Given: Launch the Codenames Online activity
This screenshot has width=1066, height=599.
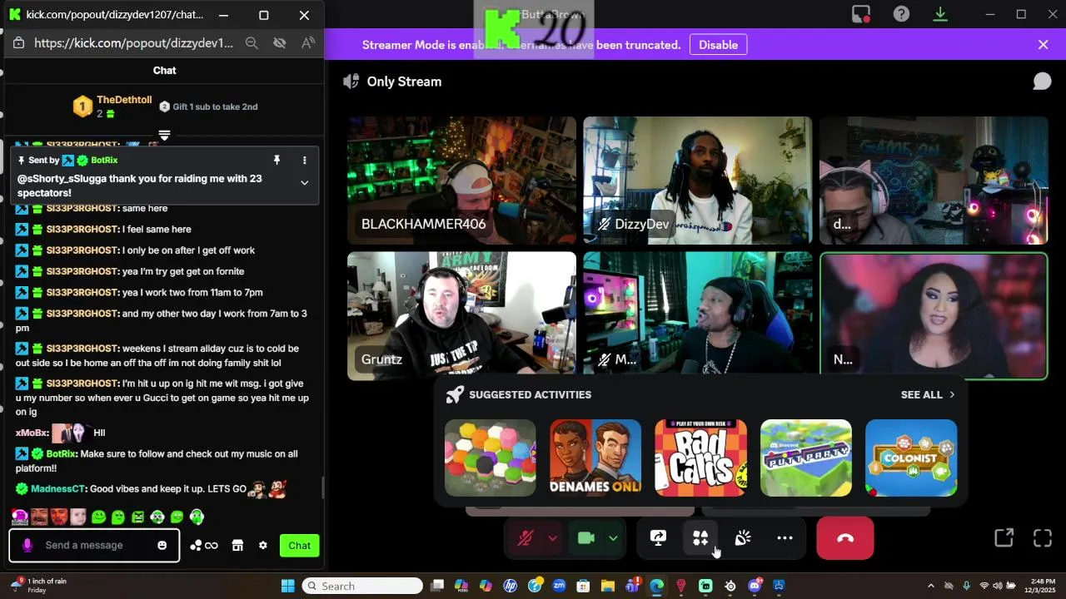Looking at the screenshot, I should (595, 458).
